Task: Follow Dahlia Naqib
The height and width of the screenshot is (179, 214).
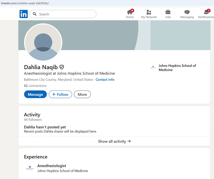Action: (60, 94)
